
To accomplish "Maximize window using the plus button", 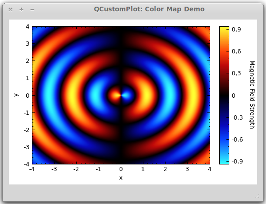I will 21,10.
